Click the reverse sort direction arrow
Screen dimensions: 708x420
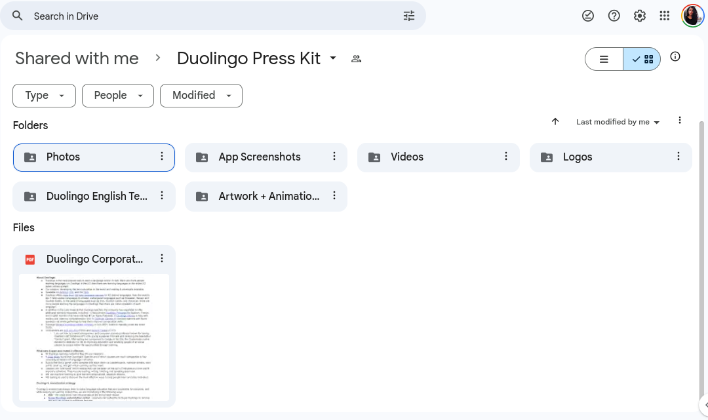click(x=555, y=121)
